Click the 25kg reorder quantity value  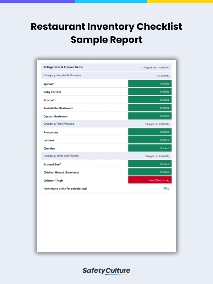[166, 189]
